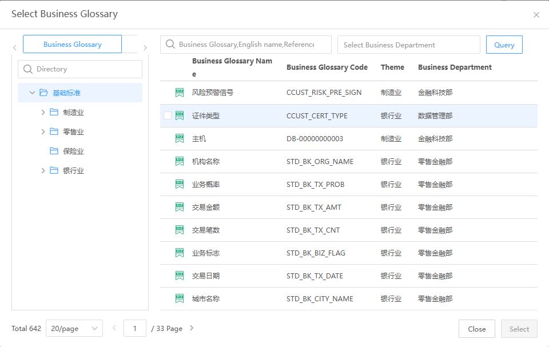The image size is (549, 347).
Task: Expand the 银行业 folder
Action: point(43,170)
